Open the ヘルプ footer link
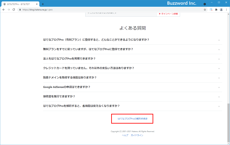 point(125,135)
